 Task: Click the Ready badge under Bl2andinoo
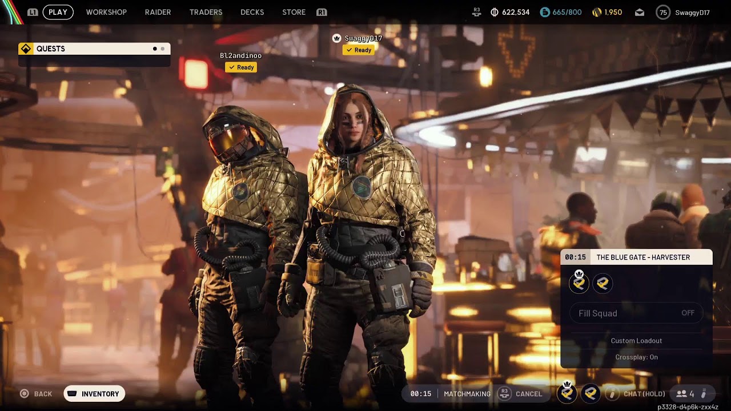point(240,67)
